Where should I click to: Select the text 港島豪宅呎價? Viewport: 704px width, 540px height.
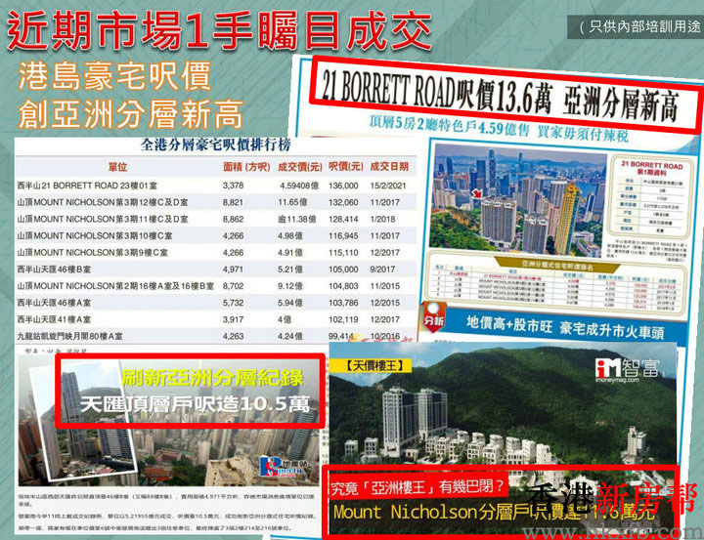114,77
